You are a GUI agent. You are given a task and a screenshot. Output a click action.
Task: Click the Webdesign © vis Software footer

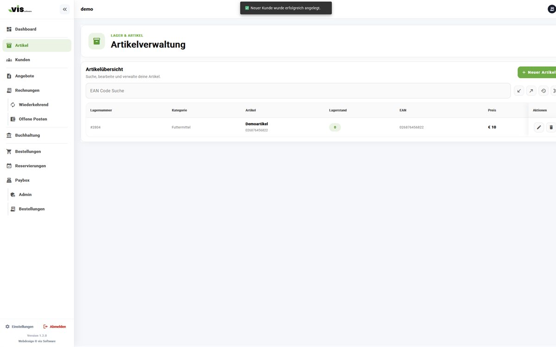(37, 341)
